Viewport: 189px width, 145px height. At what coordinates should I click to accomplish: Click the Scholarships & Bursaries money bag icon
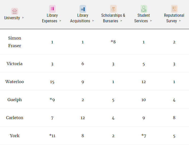[113, 9]
